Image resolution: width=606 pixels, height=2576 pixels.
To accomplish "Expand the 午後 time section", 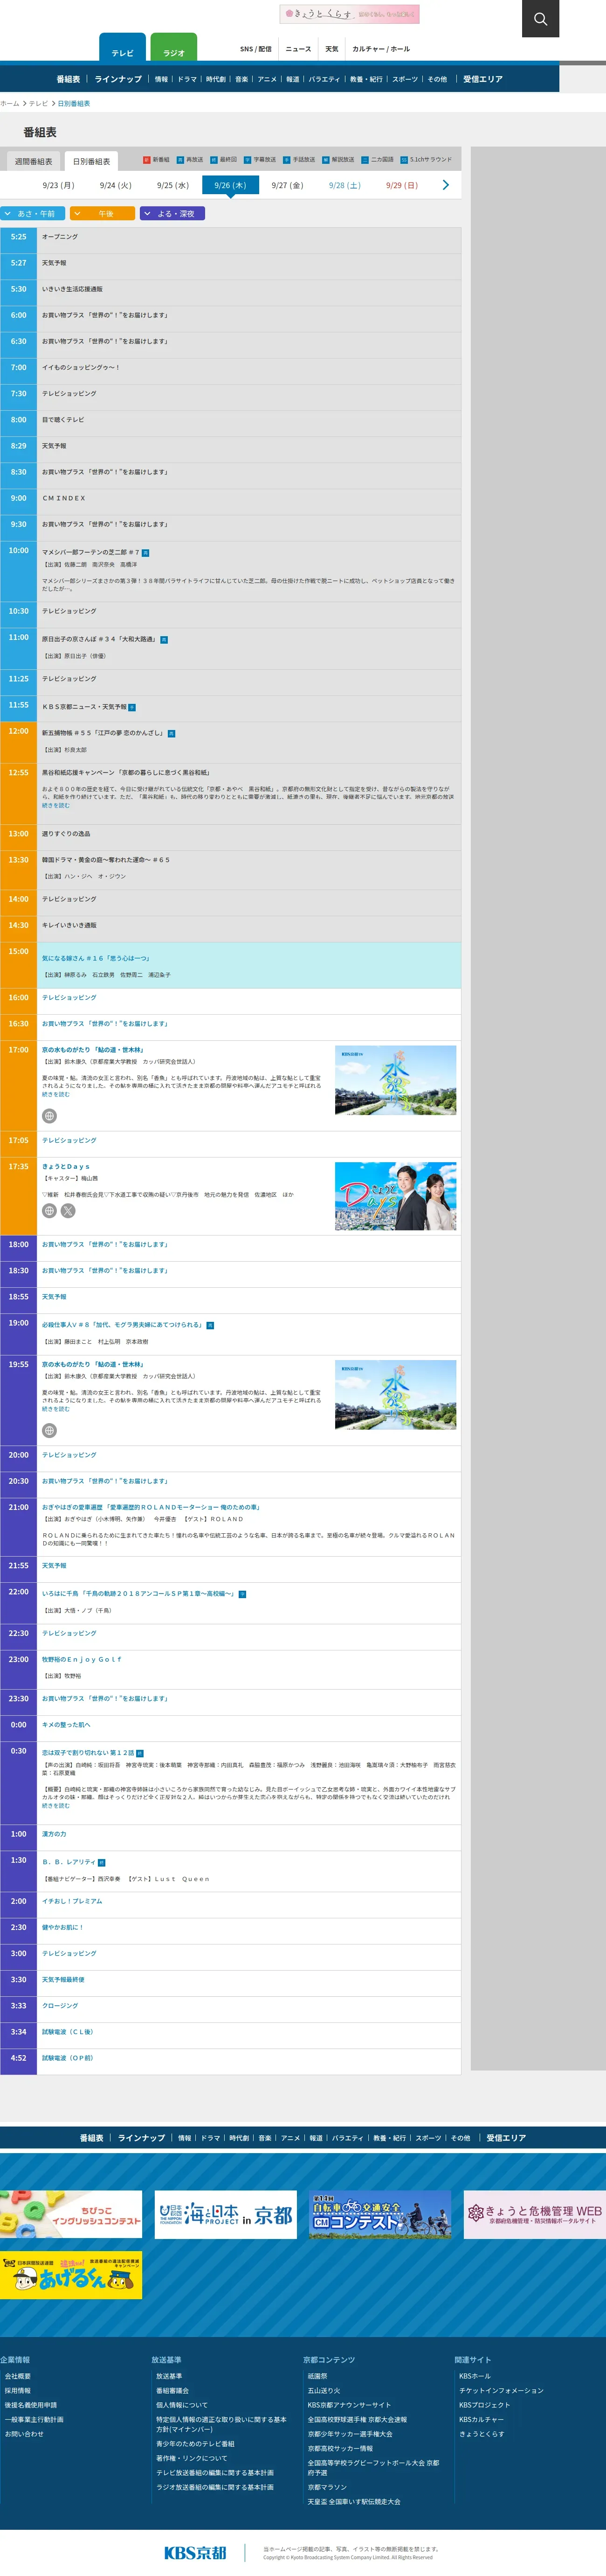I will click(x=103, y=213).
